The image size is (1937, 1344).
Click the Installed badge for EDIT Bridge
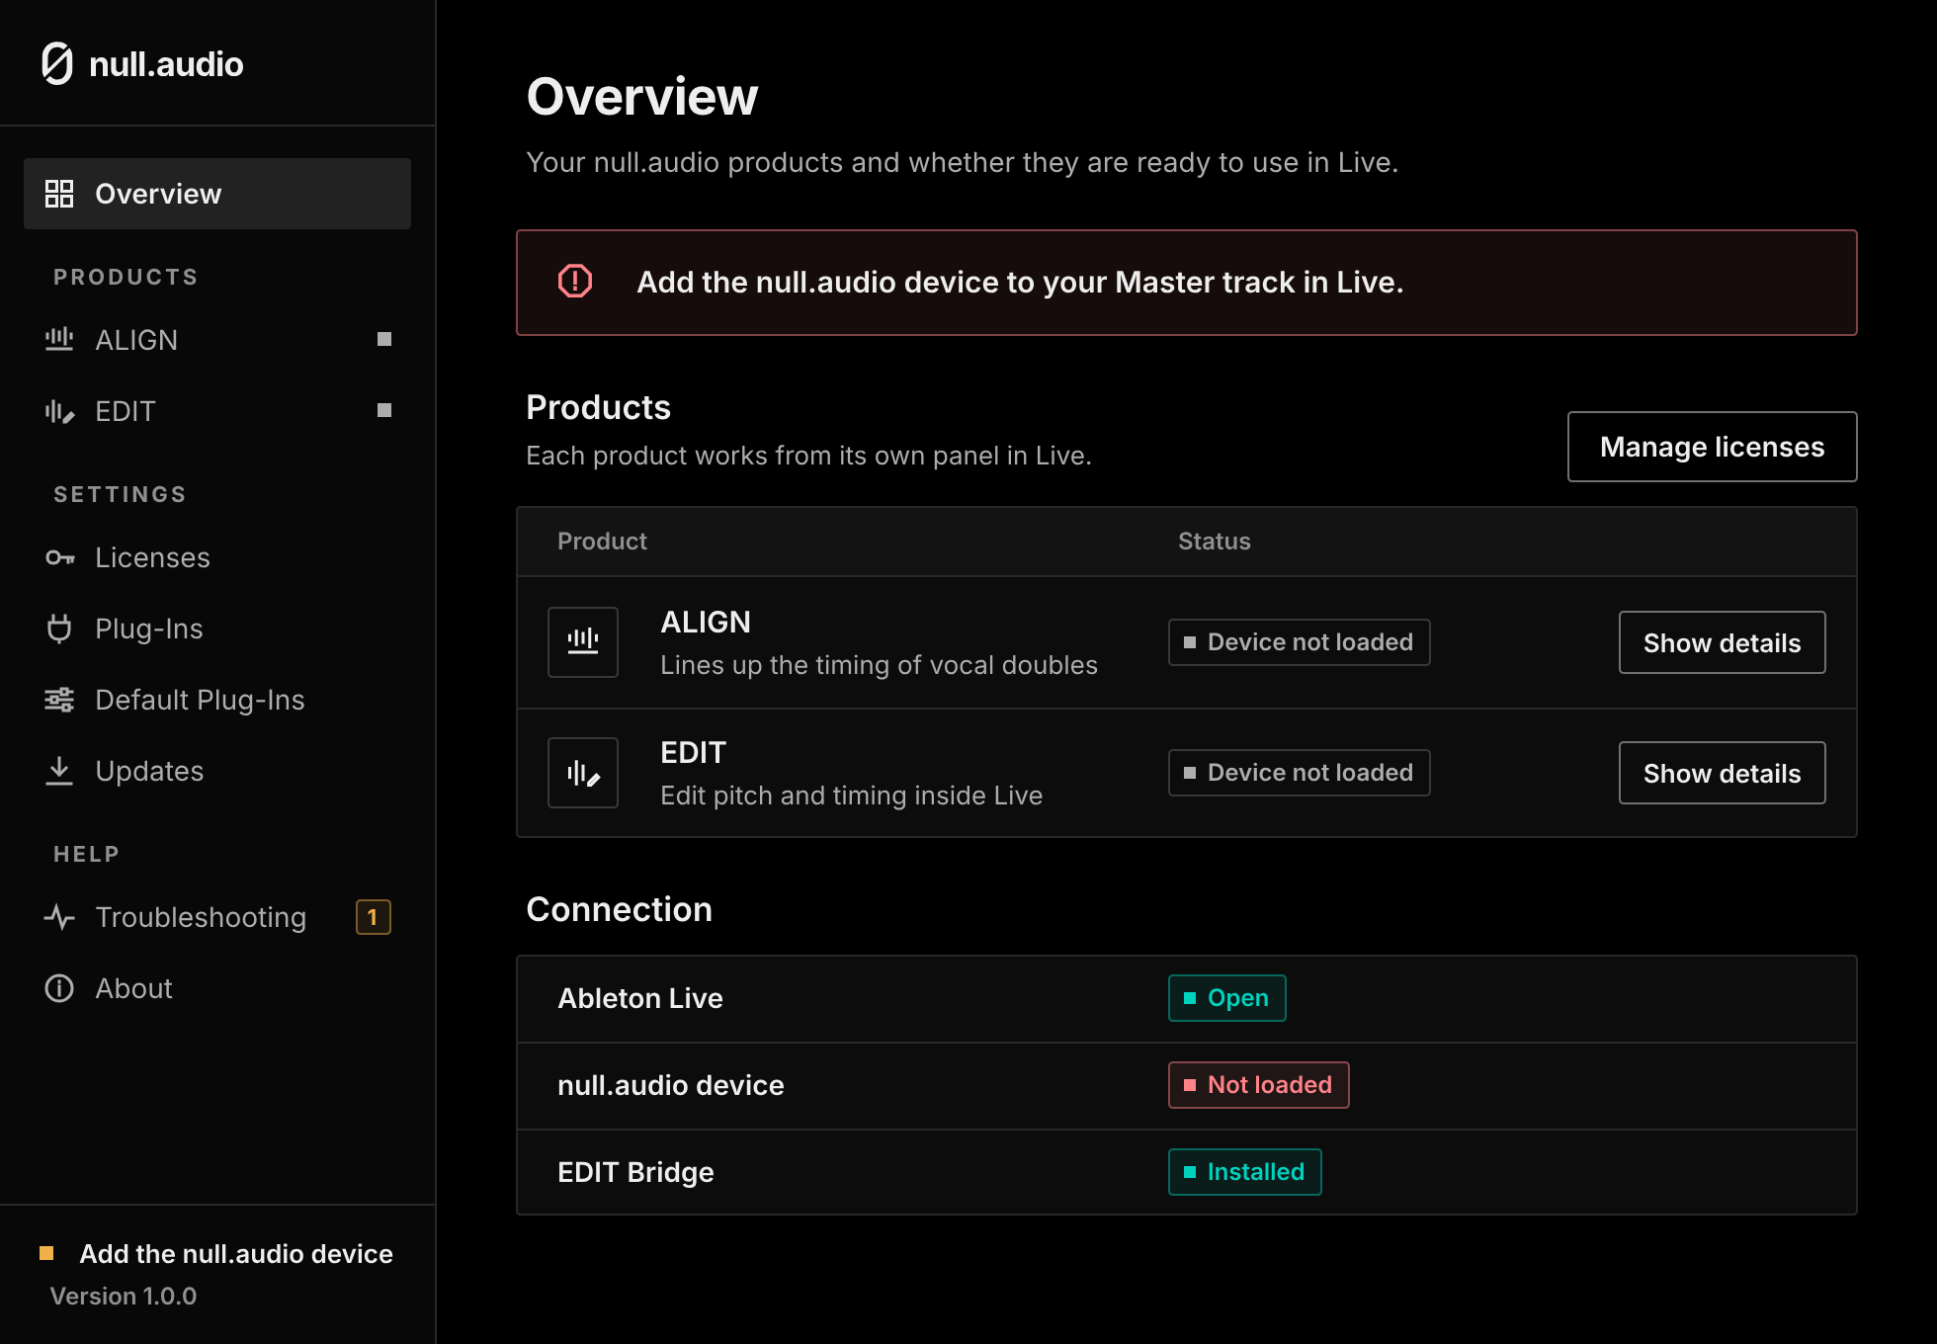[x=1244, y=1172]
